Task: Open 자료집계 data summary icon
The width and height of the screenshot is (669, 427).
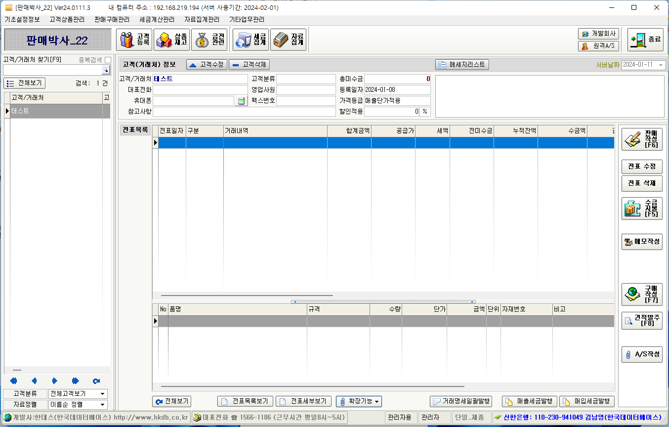Action: pos(289,40)
